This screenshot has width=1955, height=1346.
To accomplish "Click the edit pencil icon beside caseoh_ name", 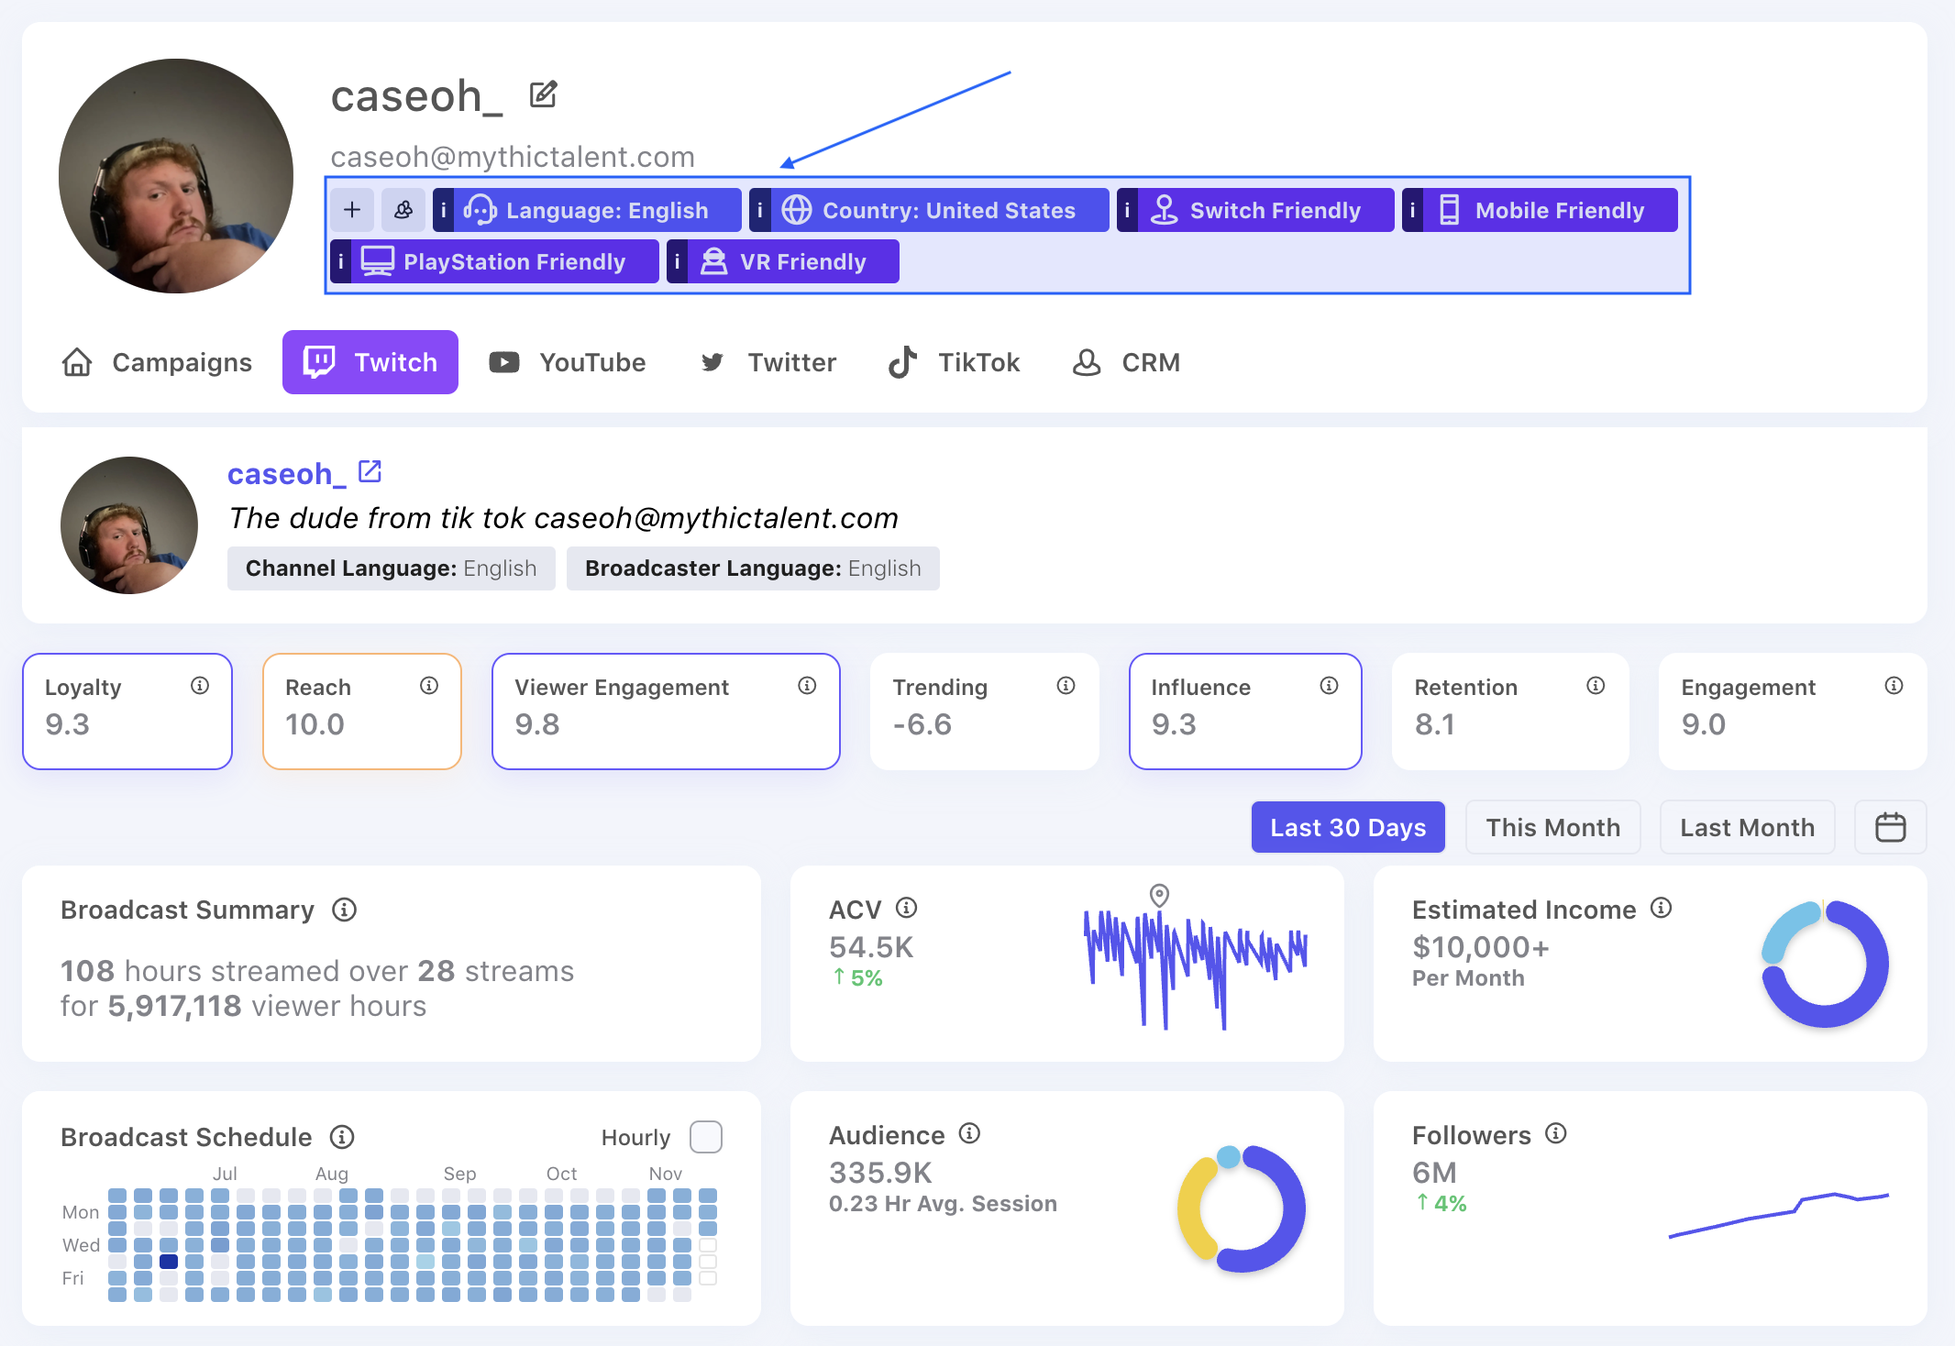I will (x=543, y=94).
